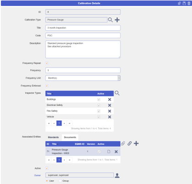Switch to the Standards tab
This screenshot has width=192, height=184.
click(x=53, y=137)
